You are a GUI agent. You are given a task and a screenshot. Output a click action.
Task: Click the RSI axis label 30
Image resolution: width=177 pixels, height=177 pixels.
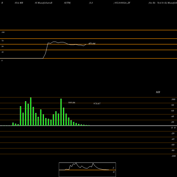tap(2, 52)
